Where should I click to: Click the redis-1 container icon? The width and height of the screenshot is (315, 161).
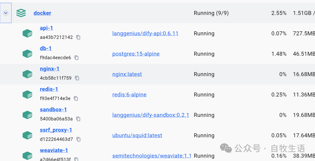pos(27,94)
